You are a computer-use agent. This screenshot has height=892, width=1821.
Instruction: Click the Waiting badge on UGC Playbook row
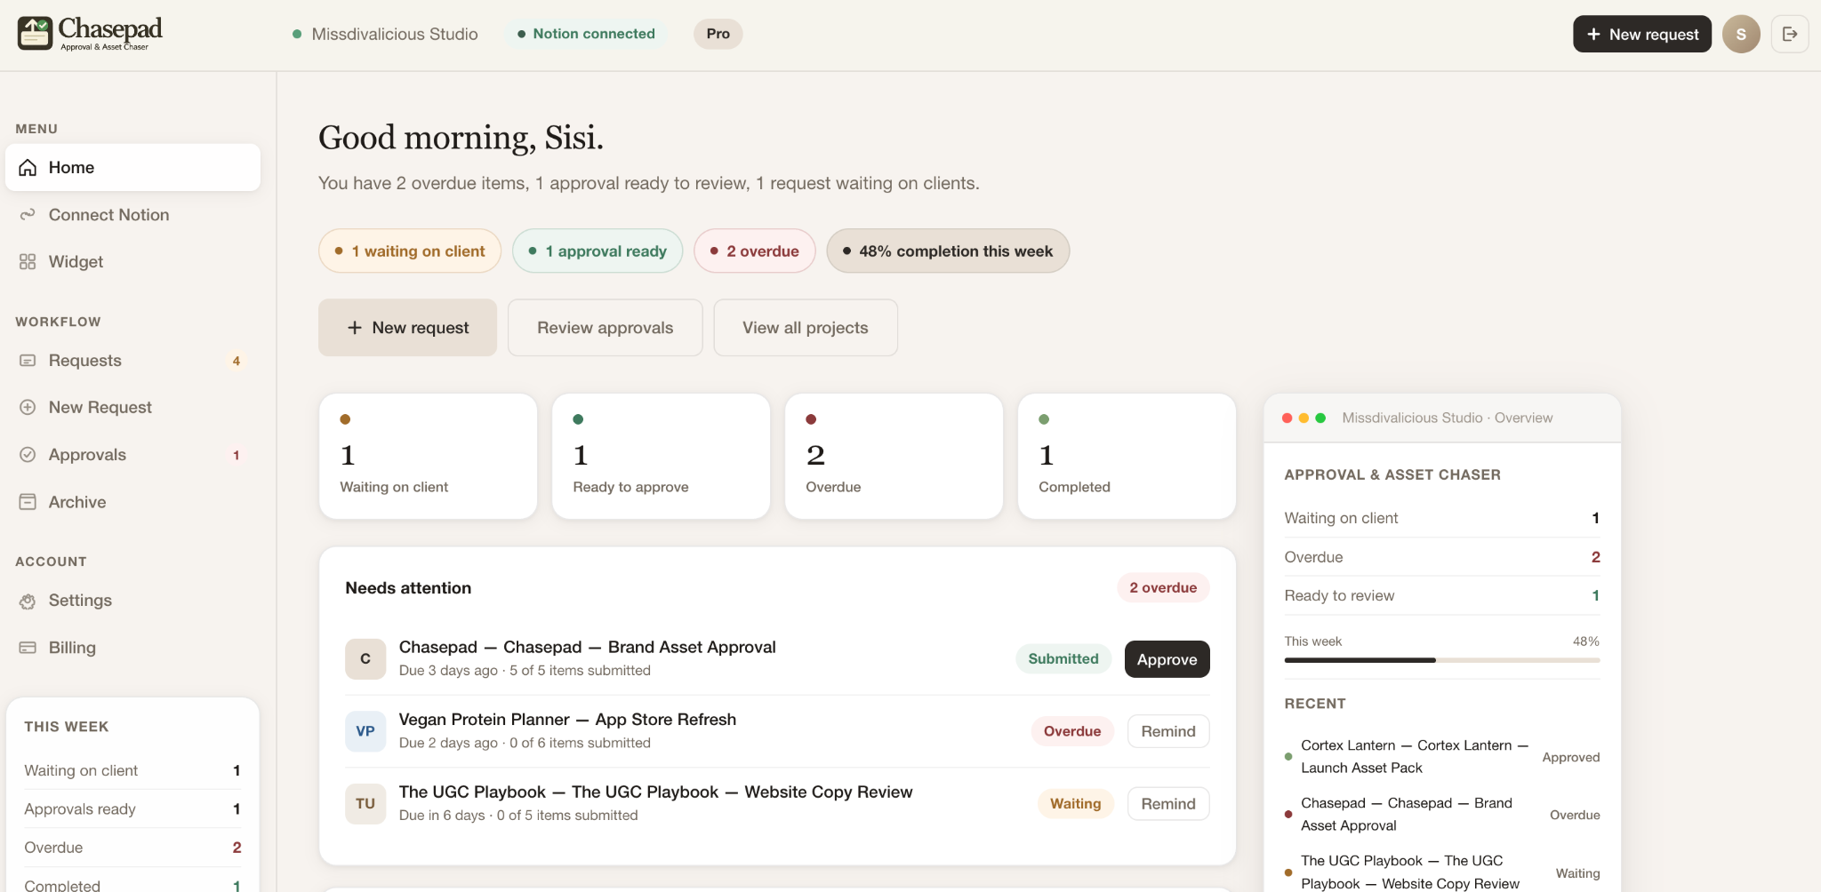pyautogui.click(x=1076, y=804)
